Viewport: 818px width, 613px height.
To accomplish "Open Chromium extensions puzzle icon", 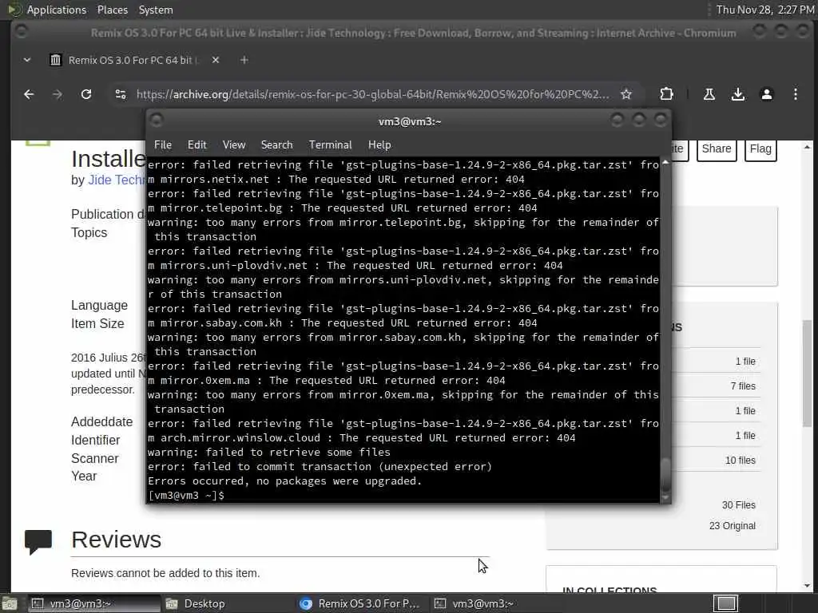I will point(666,94).
